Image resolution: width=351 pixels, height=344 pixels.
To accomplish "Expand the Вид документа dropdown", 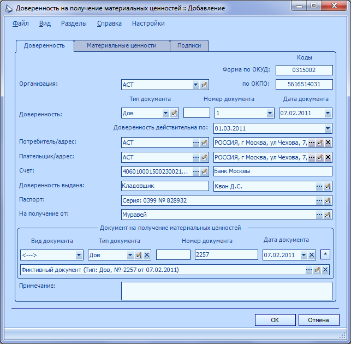I will pos(79,255).
